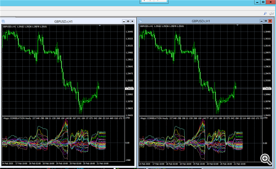276x169 pixels.
Task: Click price level 1.28625 on left chart scale
Action: [130, 108]
